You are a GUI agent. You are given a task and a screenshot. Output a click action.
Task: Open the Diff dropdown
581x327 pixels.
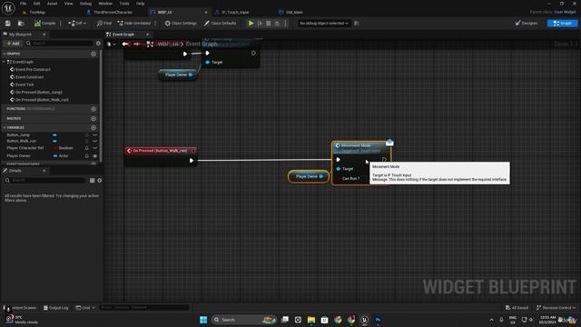pyautogui.click(x=77, y=24)
